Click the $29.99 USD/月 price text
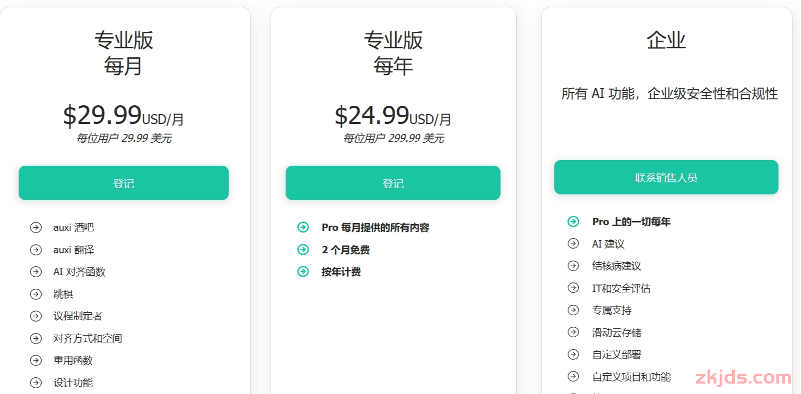This screenshot has height=394, width=801. 124,115
